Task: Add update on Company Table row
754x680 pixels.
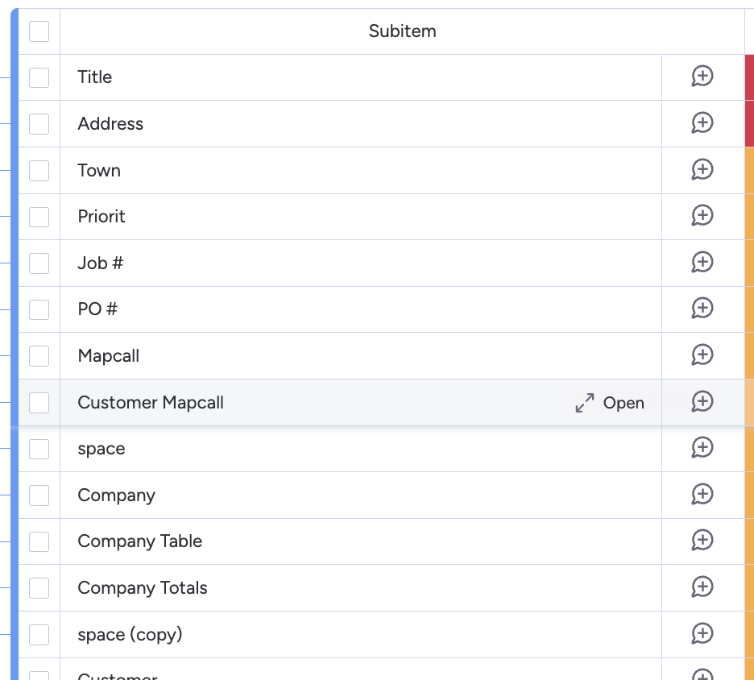Action: click(702, 541)
